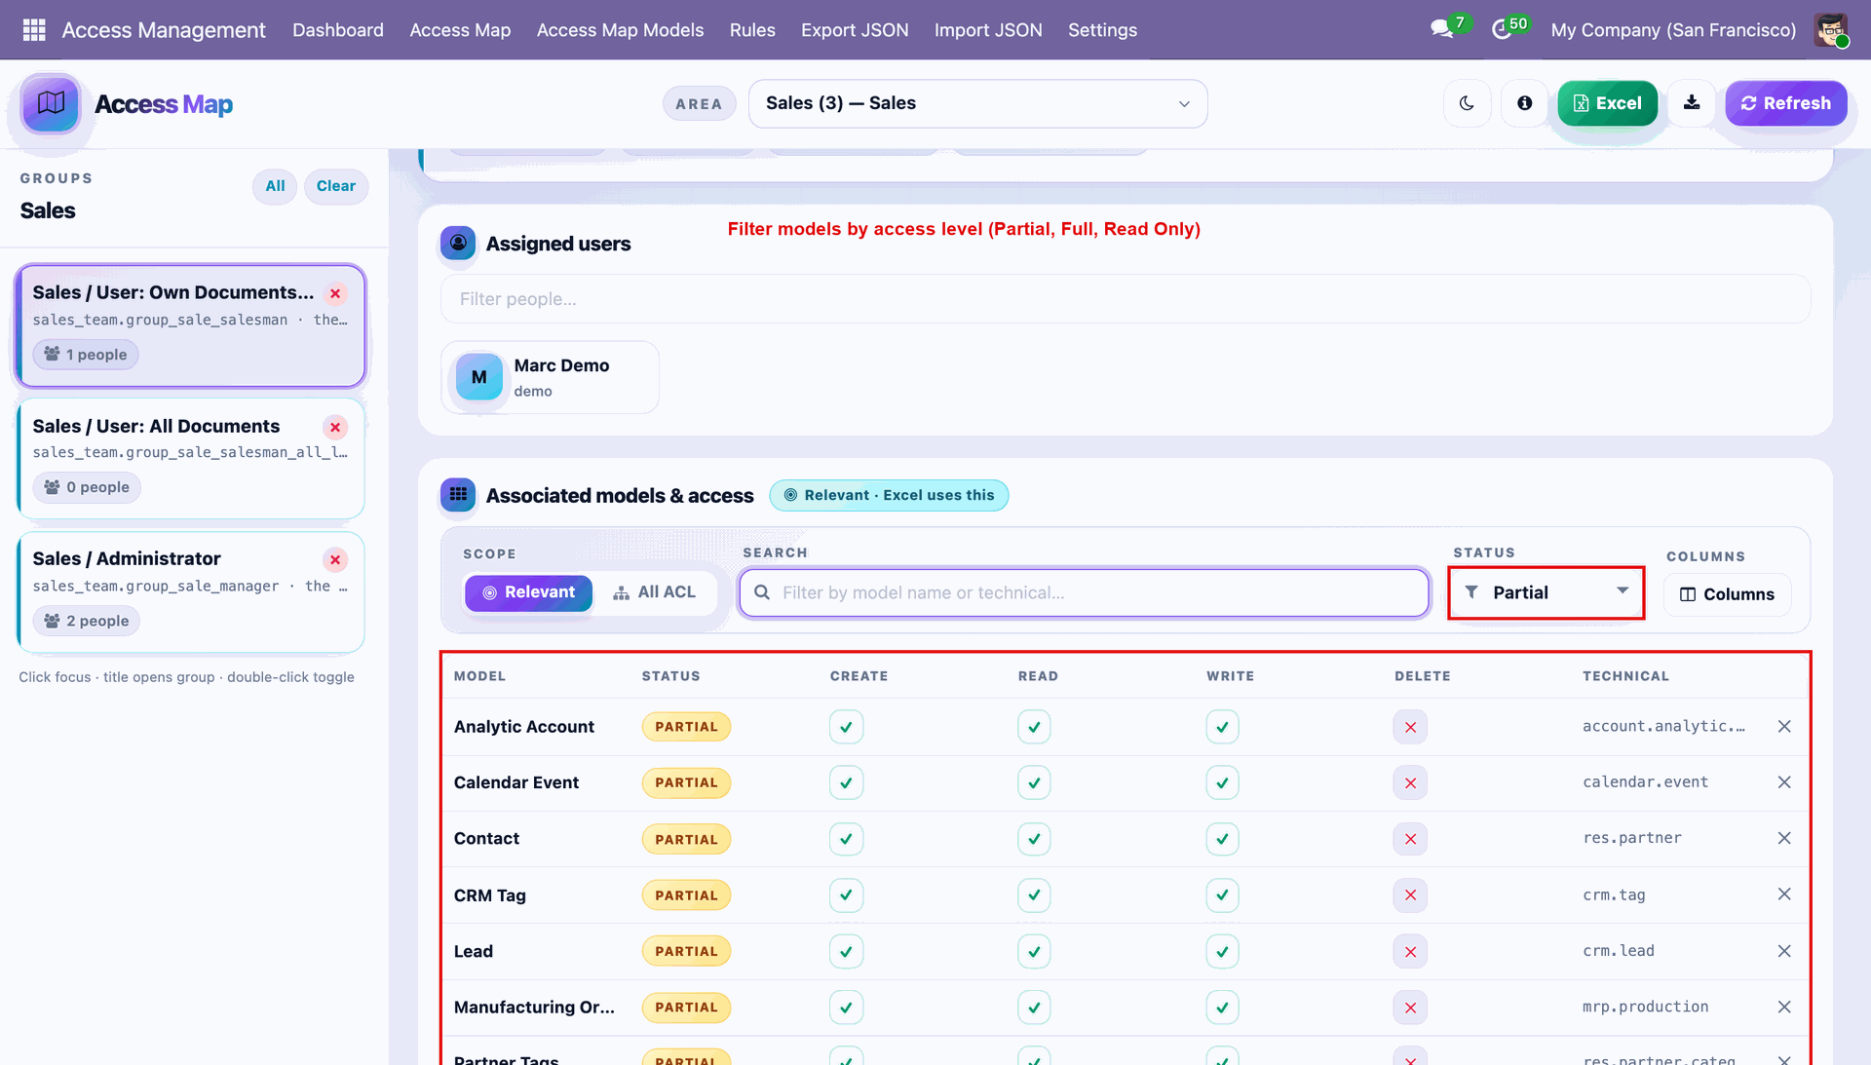Open Access Map menu
Screen dimensions: 1871x1065
tap(460, 30)
